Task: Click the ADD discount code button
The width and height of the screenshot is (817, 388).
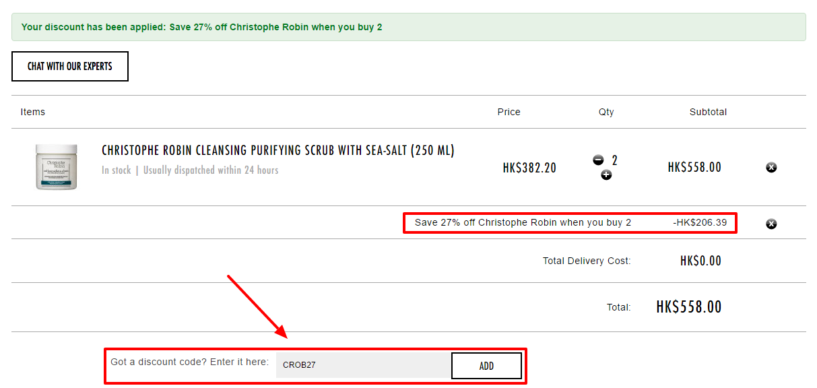Action: 486,366
